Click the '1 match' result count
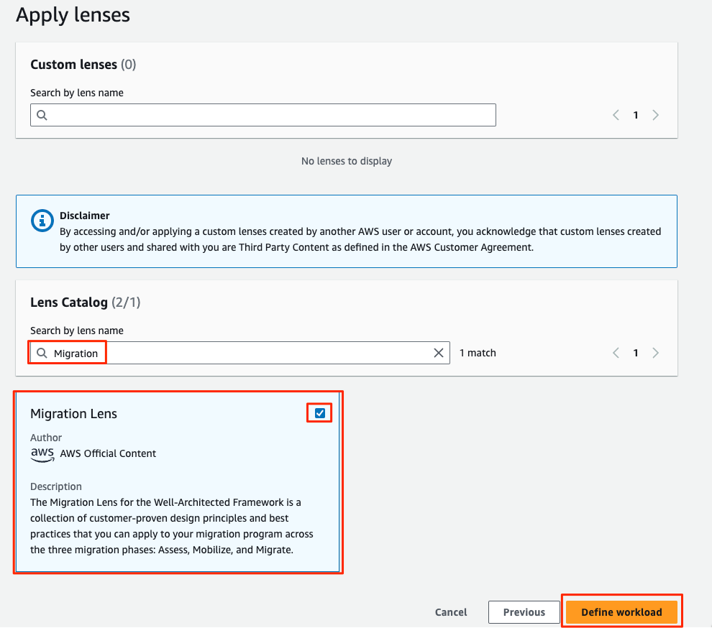This screenshot has height=628, width=712. [x=478, y=353]
